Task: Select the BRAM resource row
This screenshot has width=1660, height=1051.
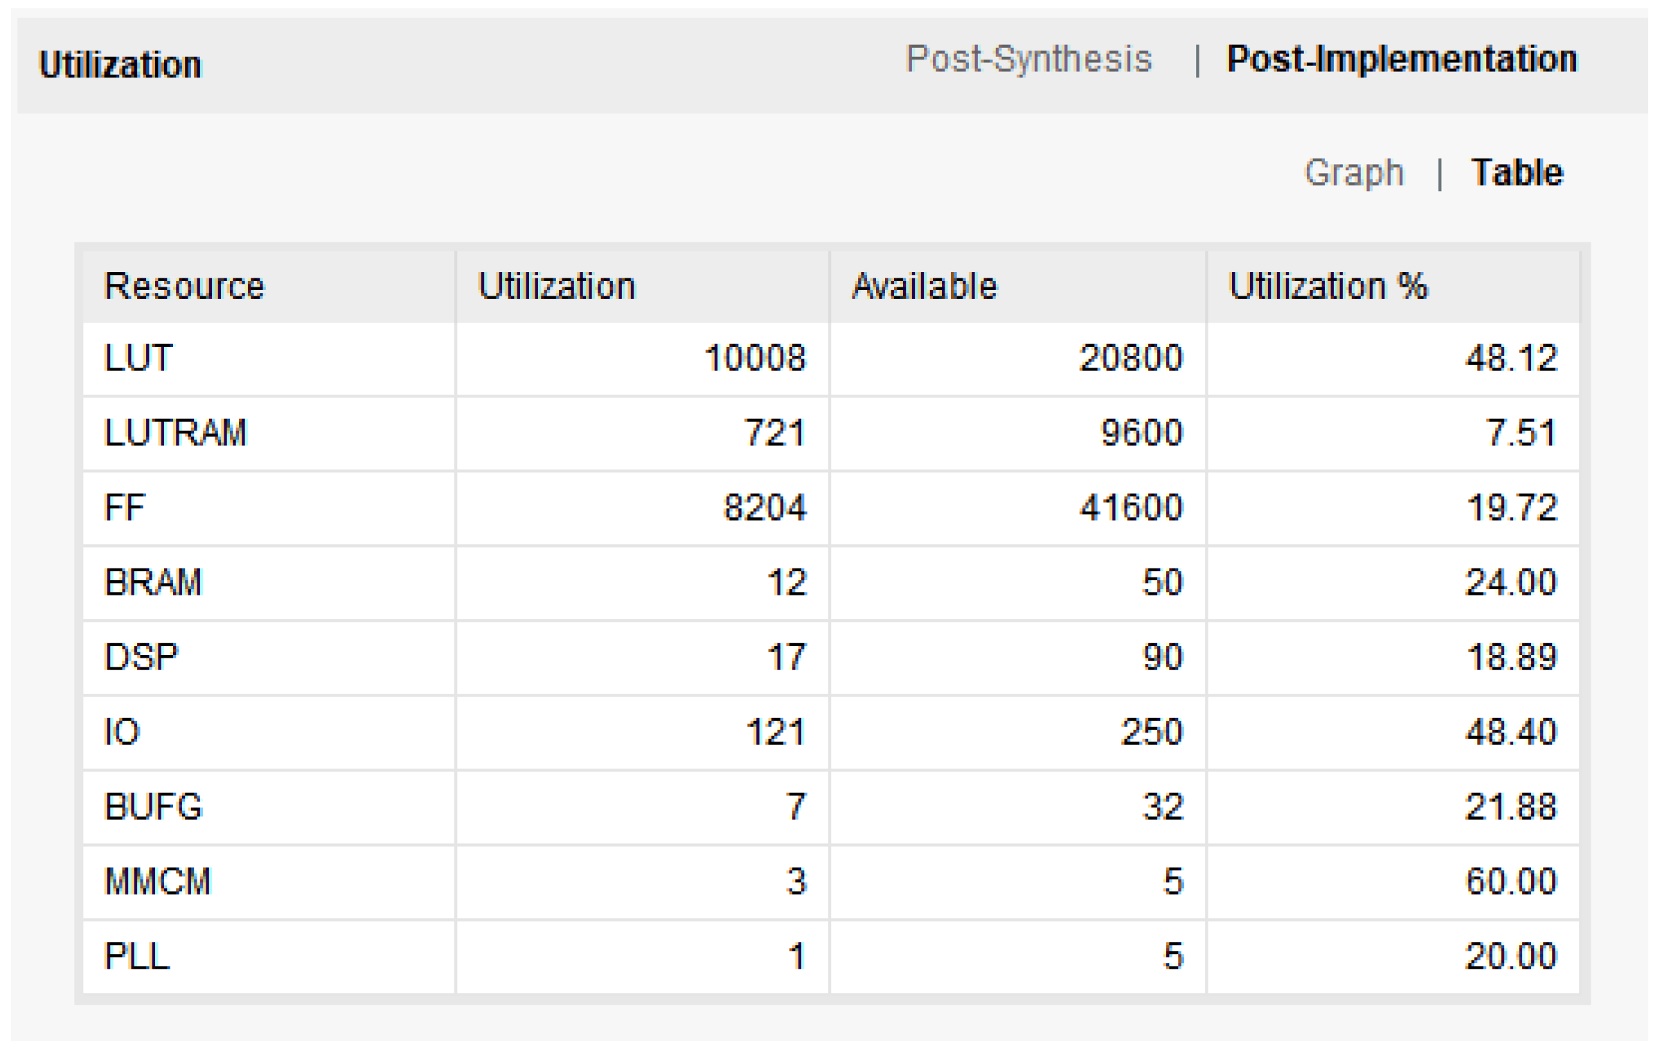Action: tap(153, 582)
